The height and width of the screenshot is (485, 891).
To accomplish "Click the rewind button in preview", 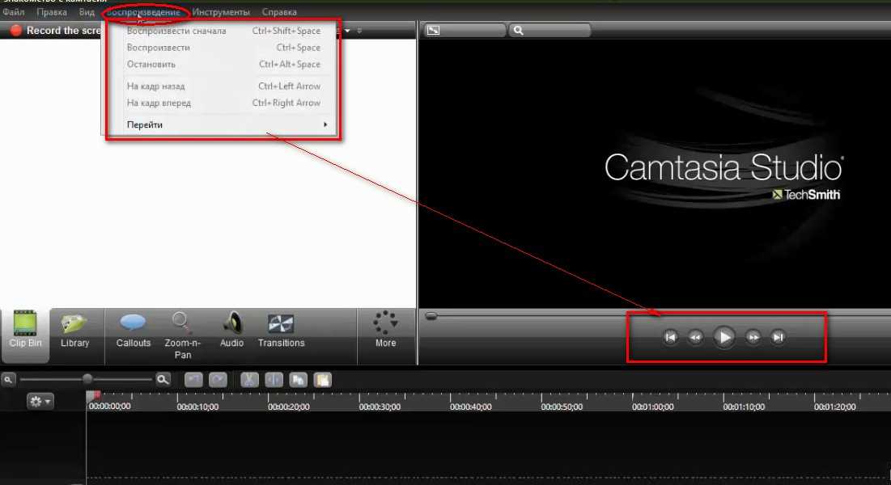I will (x=695, y=338).
